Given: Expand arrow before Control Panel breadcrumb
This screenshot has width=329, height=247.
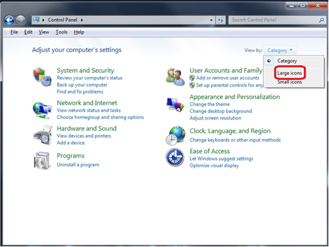Looking at the screenshot, I should (x=43, y=20).
